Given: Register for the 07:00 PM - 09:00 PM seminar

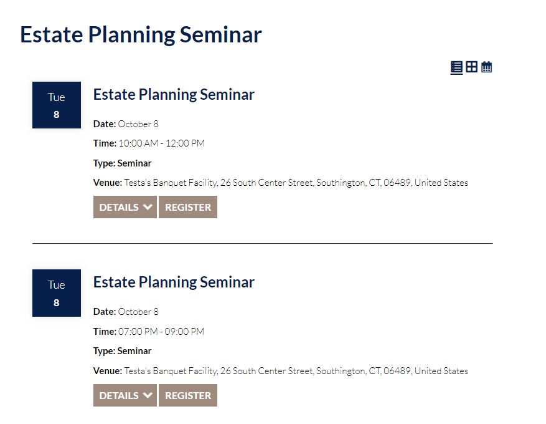Looking at the screenshot, I should click(x=188, y=395).
